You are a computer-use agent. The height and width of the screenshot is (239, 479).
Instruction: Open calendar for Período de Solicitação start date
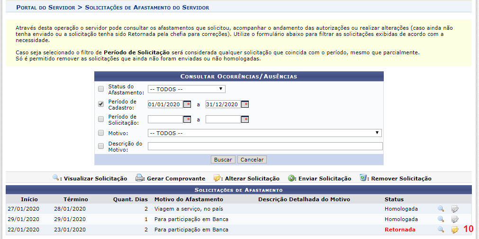(x=187, y=119)
